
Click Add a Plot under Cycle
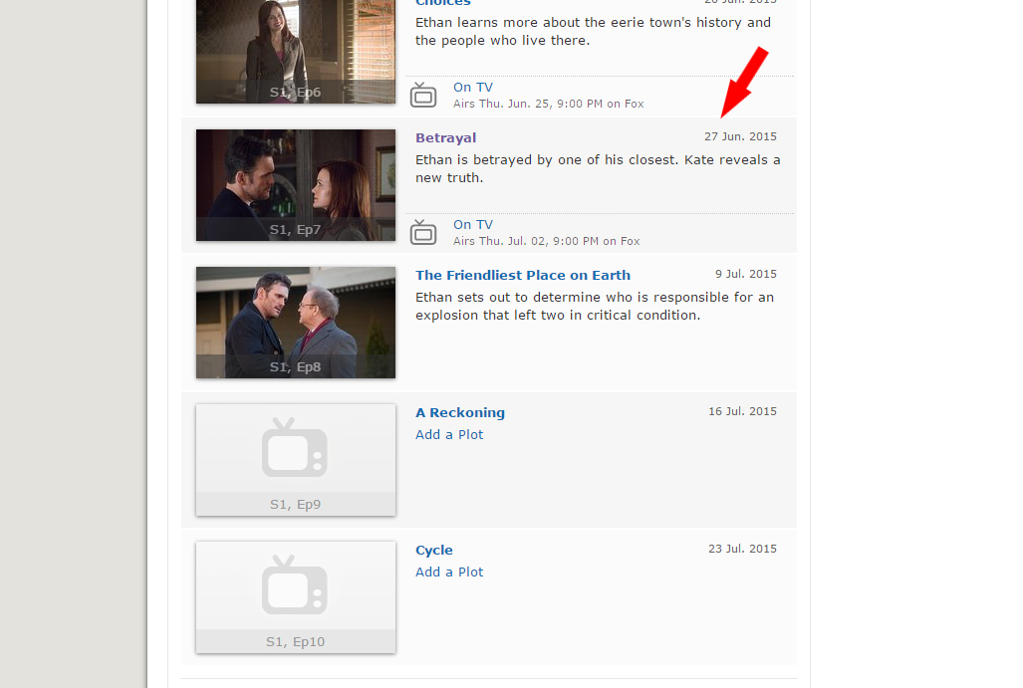tap(449, 573)
